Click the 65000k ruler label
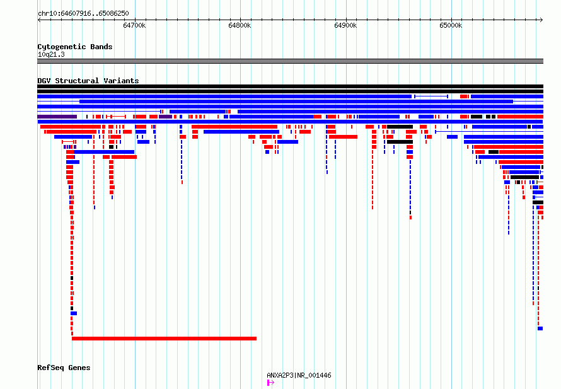The width and height of the screenshot is (561, 389). pyautogui.click(x=451, y=25)
